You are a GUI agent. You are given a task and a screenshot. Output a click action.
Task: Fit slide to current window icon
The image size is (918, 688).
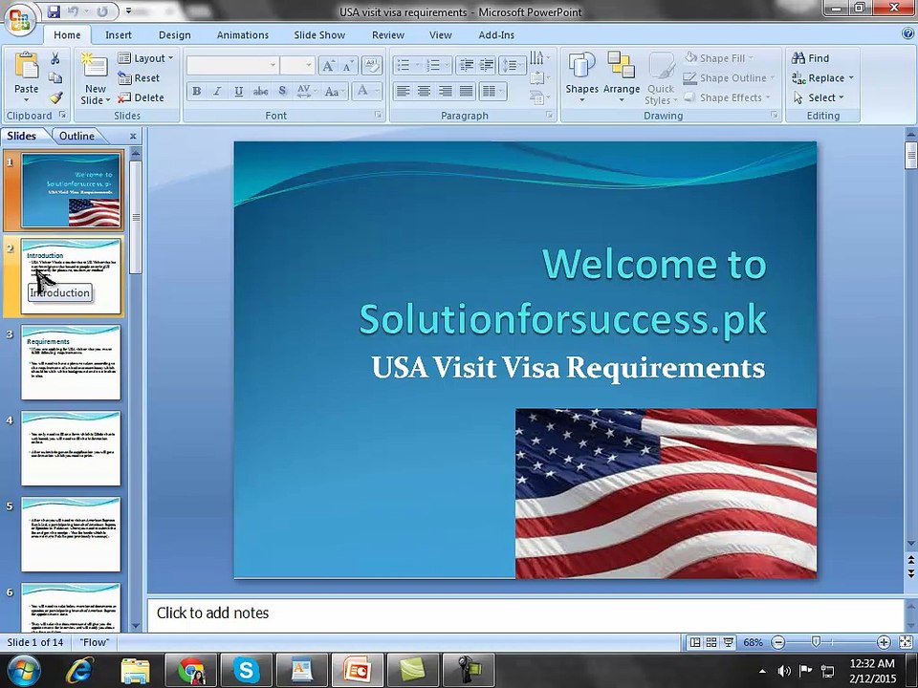tap(906, 642)
